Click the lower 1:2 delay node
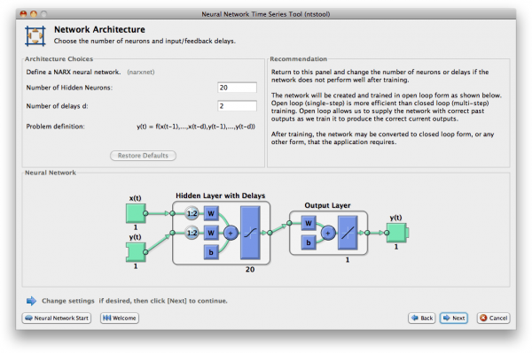The height and width of the screenshot is (353, 532). 192,233
